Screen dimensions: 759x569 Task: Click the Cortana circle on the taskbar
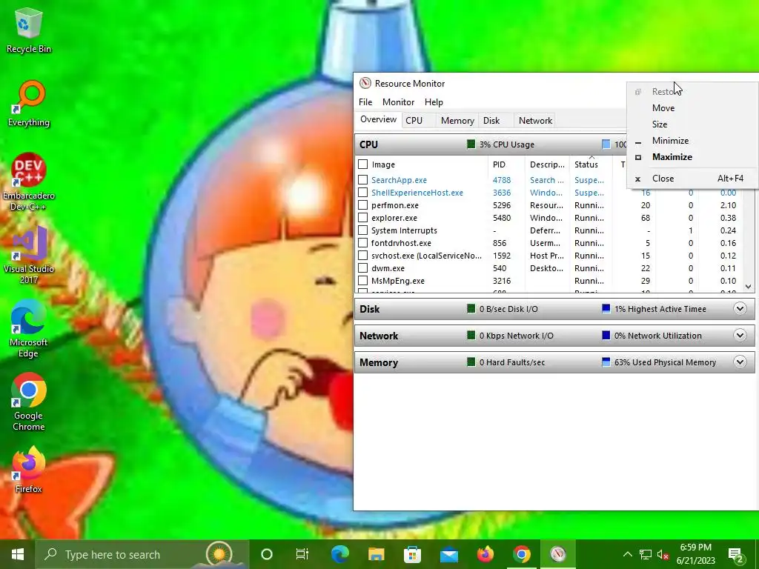coord(267,554)
